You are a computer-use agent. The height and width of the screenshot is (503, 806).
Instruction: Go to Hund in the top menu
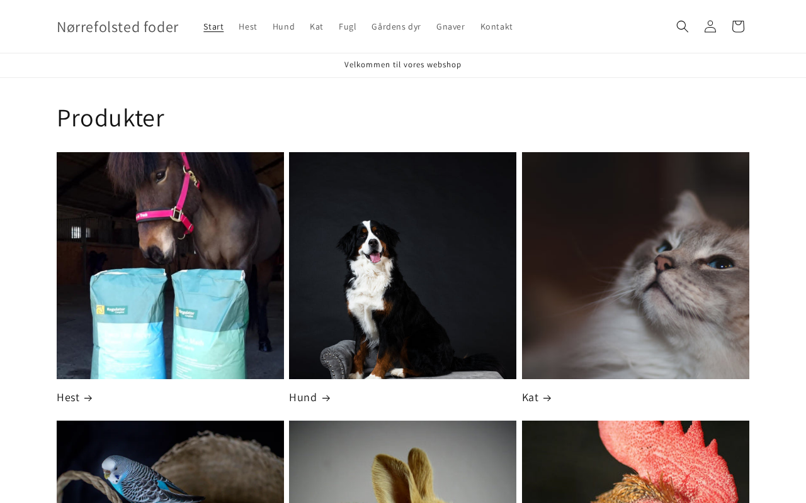click(283, 26)
